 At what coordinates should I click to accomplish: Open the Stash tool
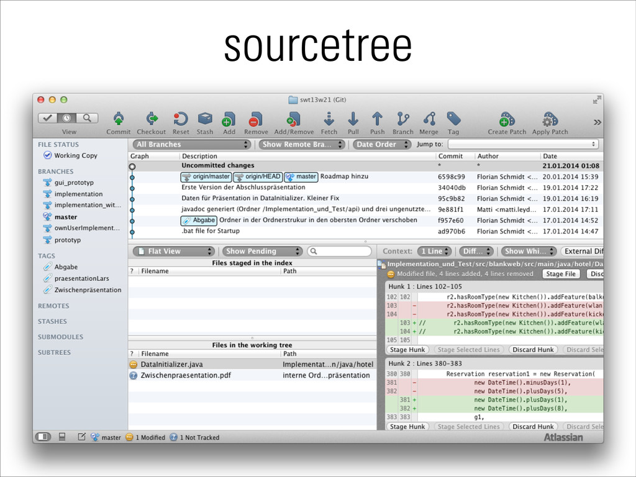pyautogui.click(x=205, y=119)
